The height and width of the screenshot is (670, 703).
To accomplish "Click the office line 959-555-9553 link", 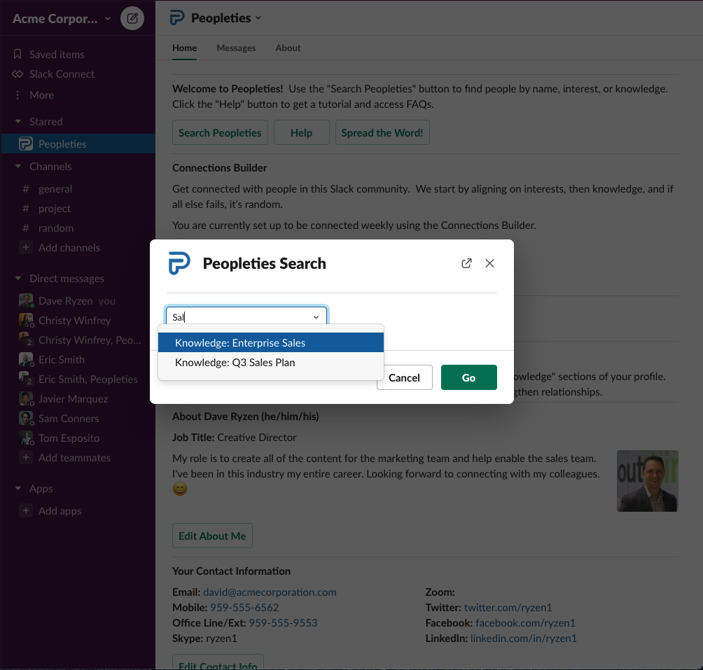I will [x=283, y=623].
